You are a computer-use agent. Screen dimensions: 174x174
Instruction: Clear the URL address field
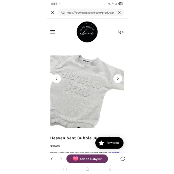click(119, 13)
